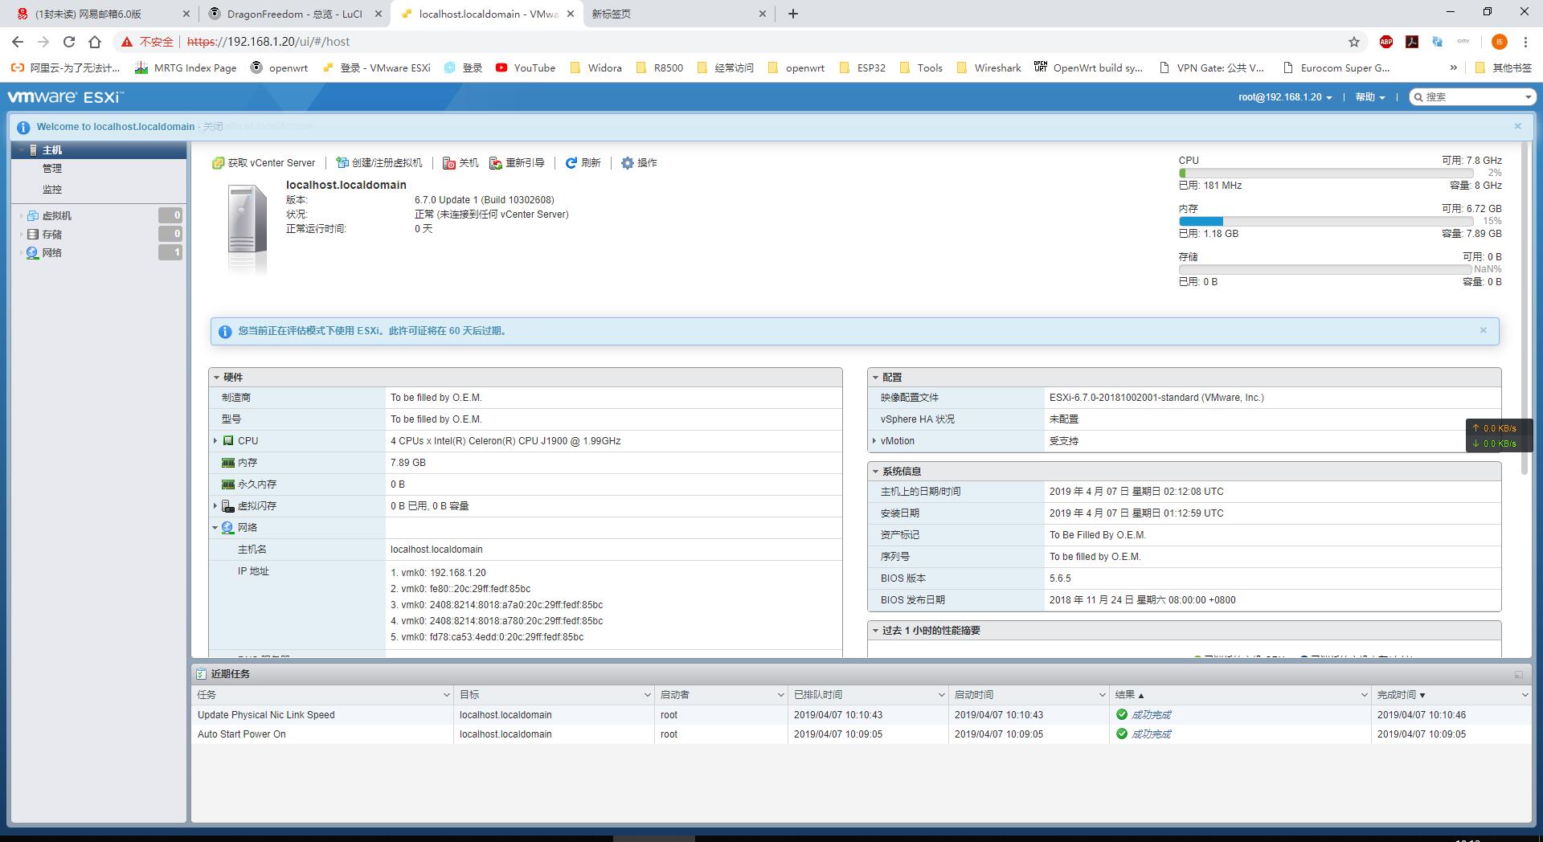The height and width of the screenshot is (842, 1543).
Task: Switch to the 新标签页 tab
Action: click(679, 14)
